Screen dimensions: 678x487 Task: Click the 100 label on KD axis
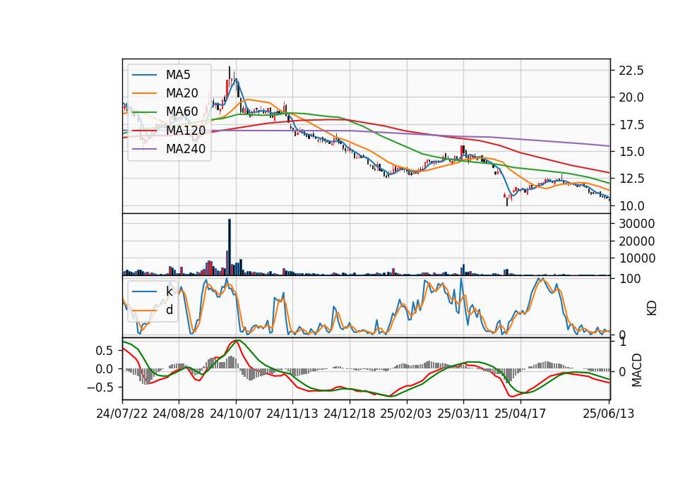point(629,279)
